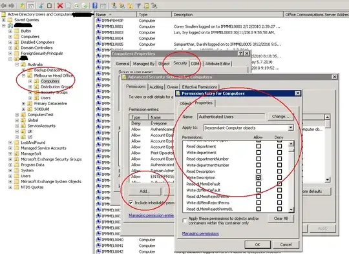Click the computer icon beside IFMMEL0001
The width and height of the screenshot is (349, 254).
(98, 26)
